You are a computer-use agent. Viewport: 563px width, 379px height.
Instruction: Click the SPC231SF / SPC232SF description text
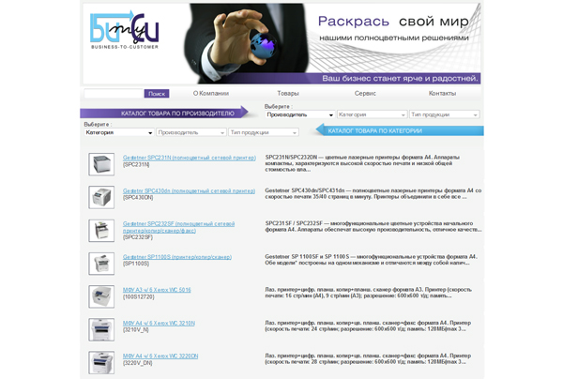coord(373,226)
